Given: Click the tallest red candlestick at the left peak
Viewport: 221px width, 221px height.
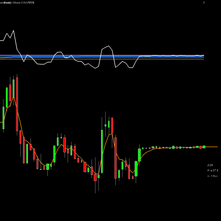Looking at the screenshot, I should point(17,104).
